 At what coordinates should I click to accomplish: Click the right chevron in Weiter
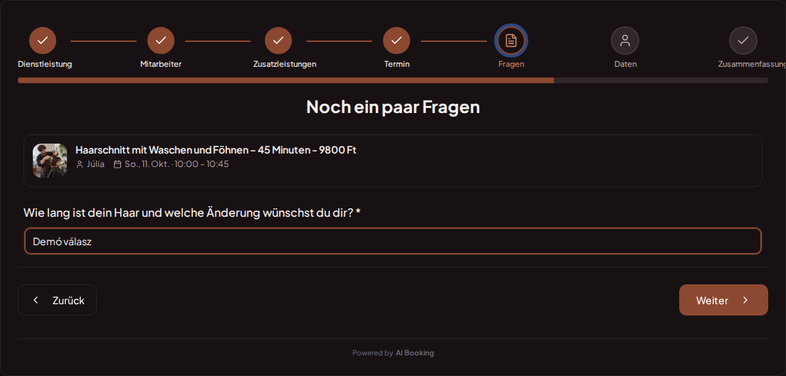745,300
